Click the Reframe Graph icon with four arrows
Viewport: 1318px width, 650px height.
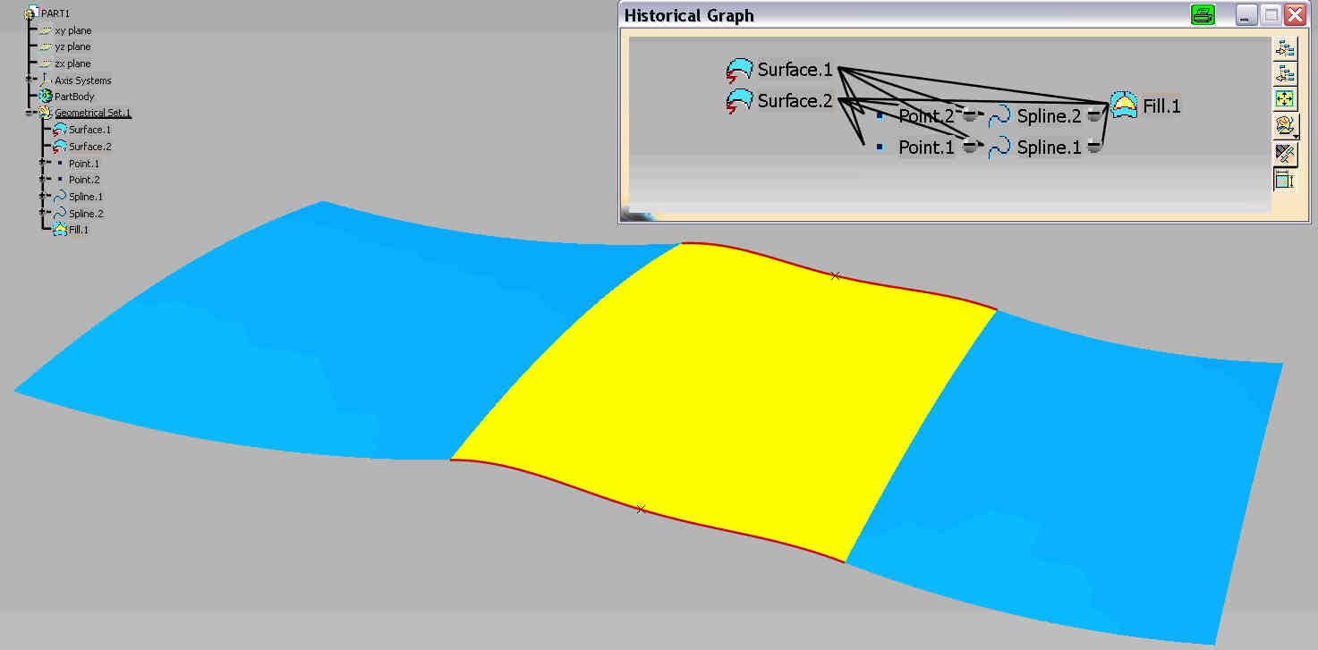click(x=1286, y=99)
